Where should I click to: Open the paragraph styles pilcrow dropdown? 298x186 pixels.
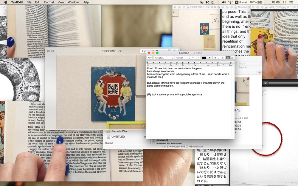(x=150, y=58)
